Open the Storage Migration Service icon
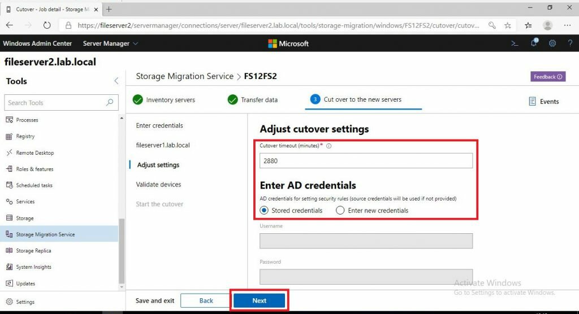 coord(9,234)
